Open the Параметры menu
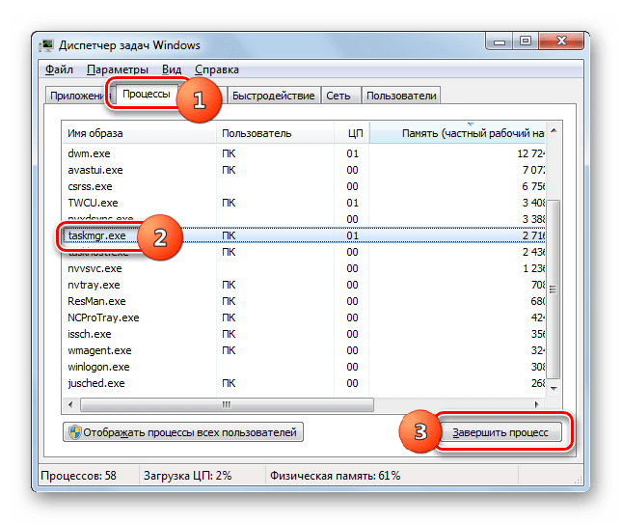This screenshot has width=622, height=524. 118,69
